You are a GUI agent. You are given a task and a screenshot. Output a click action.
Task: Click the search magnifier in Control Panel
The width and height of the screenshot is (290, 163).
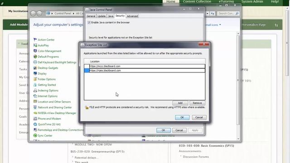[237, 13]
